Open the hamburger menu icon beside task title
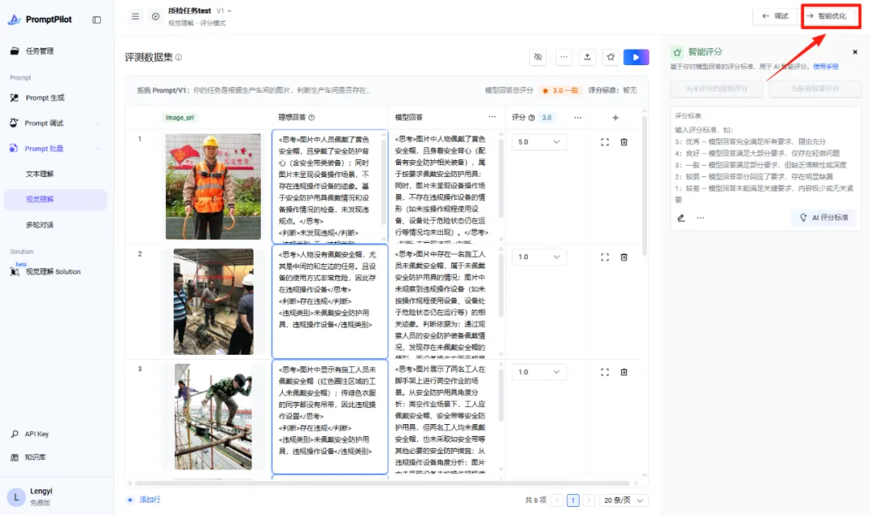 tap(135, 17)
